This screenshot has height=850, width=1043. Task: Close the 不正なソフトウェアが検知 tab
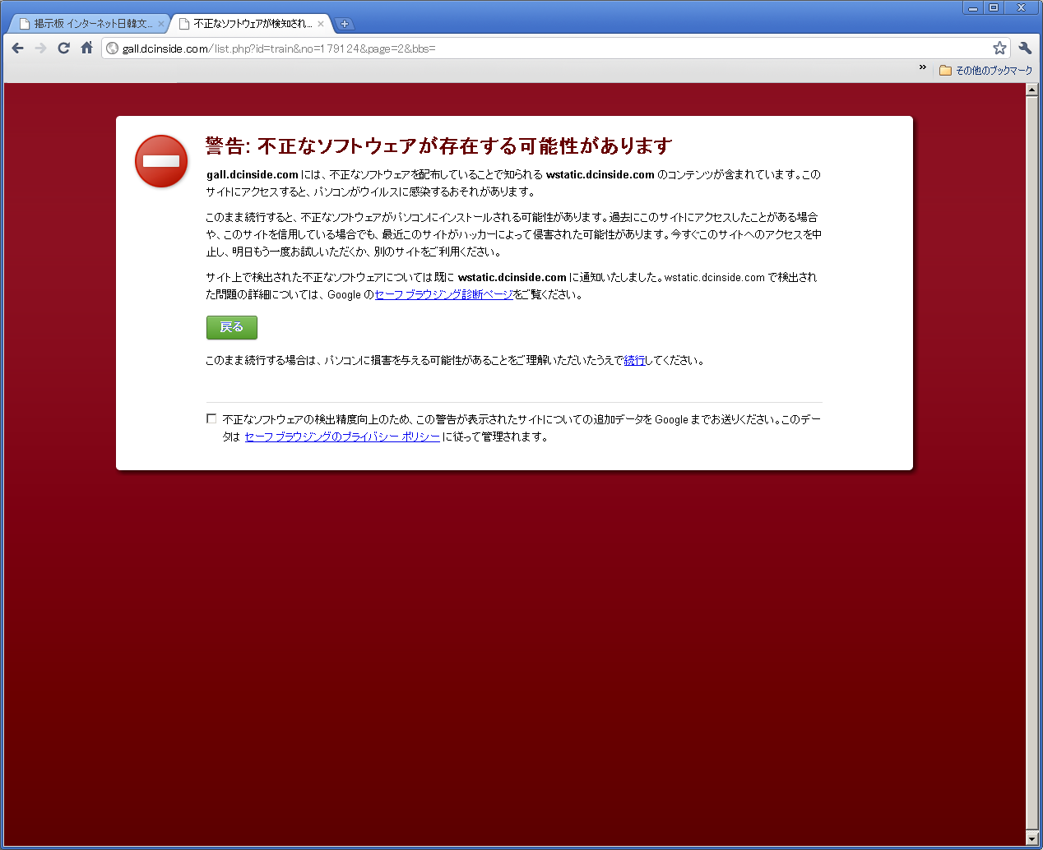(321, 24)
